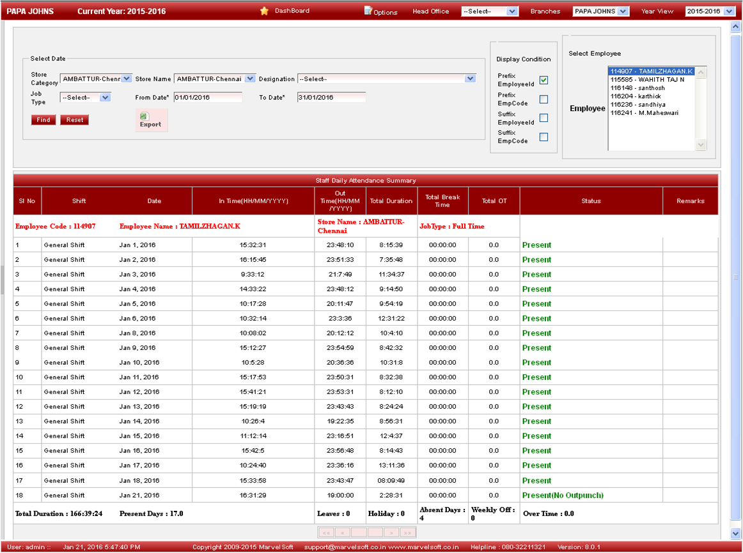
Task: Go to previous page of results
Action: (343, 533)
